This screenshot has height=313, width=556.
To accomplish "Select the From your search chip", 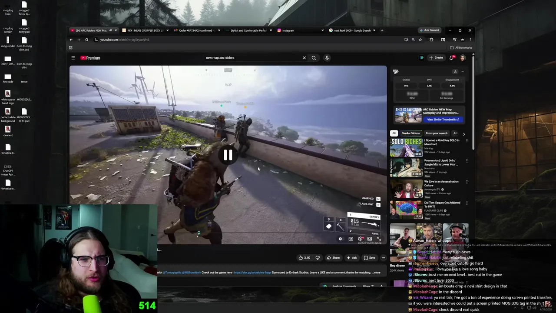I will tap(437, 133).
